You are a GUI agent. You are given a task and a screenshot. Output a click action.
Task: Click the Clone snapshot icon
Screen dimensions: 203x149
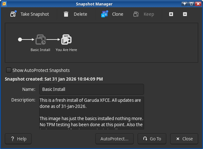pos(104,14)
